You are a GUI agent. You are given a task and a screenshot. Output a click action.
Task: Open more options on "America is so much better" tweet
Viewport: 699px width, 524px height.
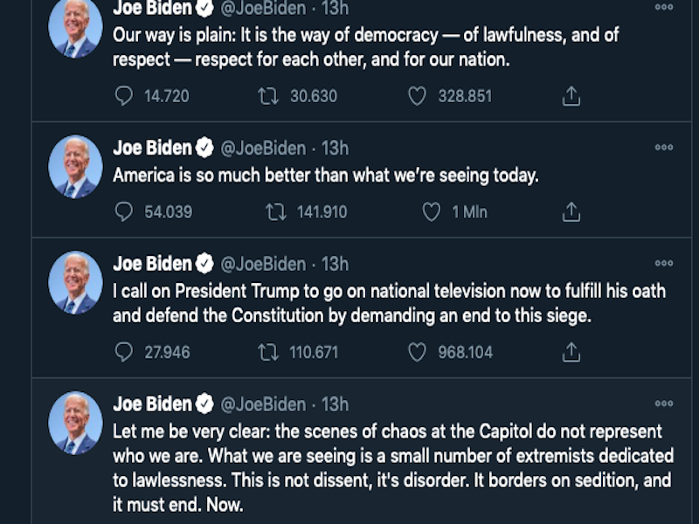coord(664,148)
